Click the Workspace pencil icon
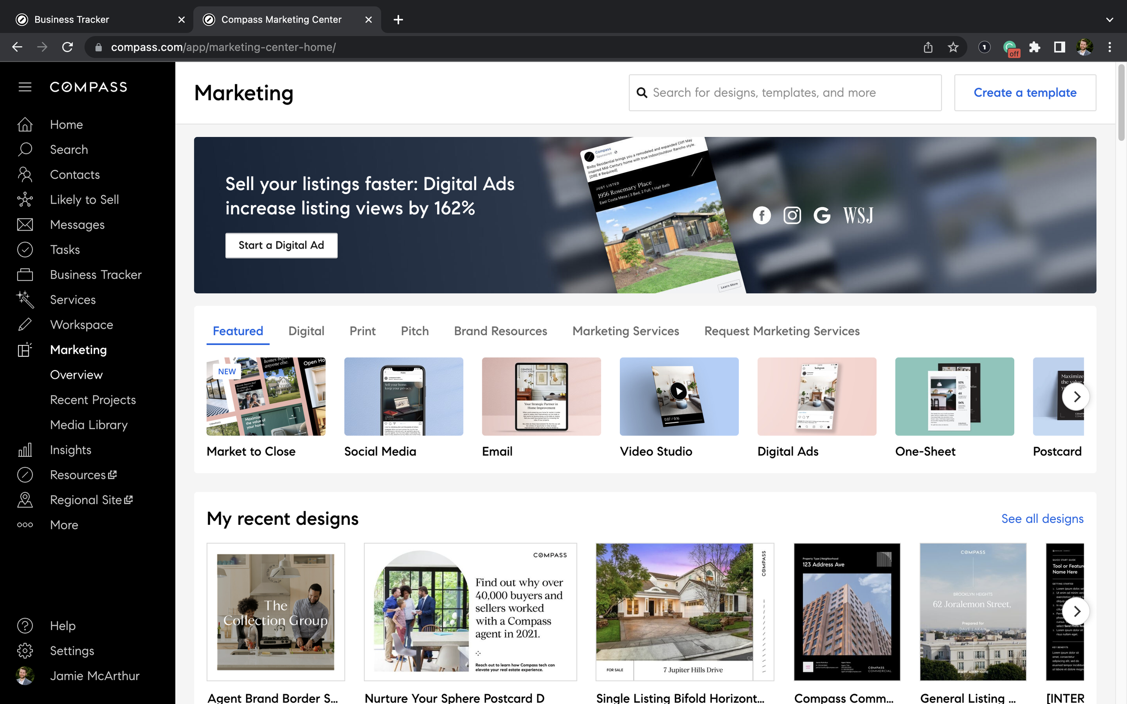 (x=25, y=325)
